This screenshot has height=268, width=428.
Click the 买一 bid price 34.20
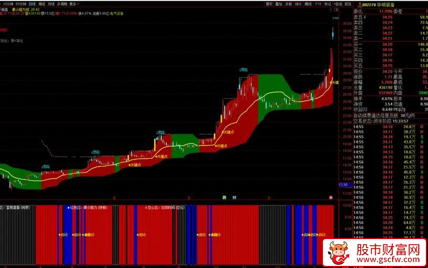click(x=387, y=44)
